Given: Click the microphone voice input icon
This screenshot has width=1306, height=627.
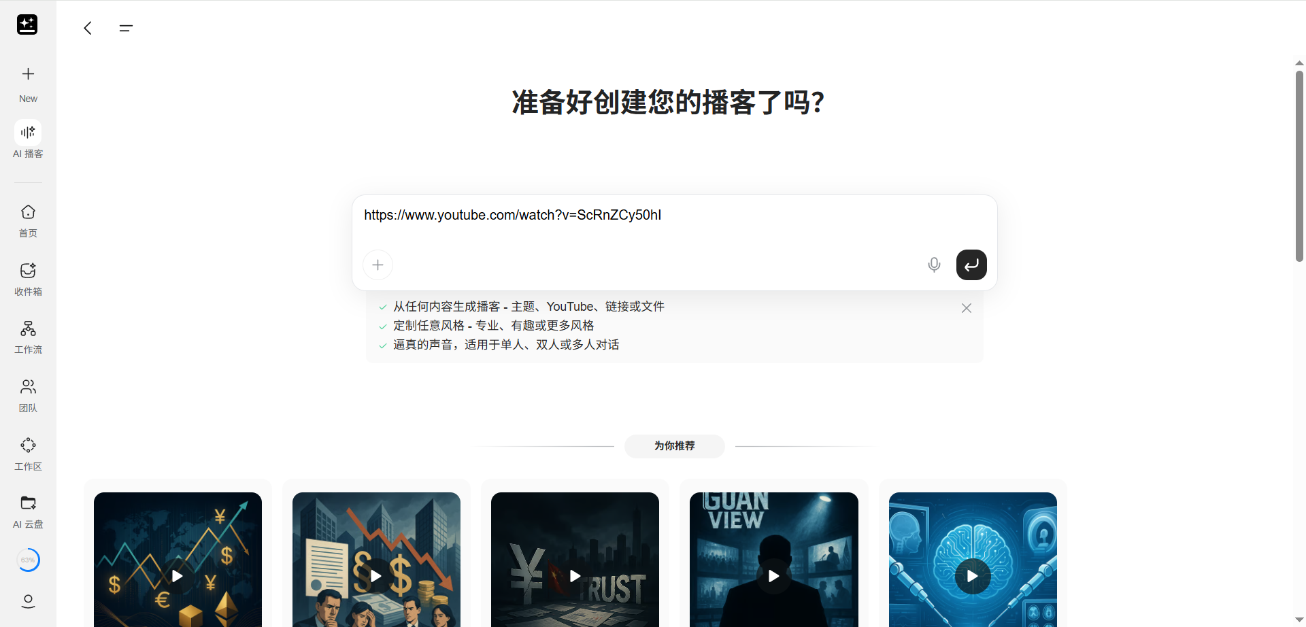Looking at the screenshot, I should click(934, 265).
